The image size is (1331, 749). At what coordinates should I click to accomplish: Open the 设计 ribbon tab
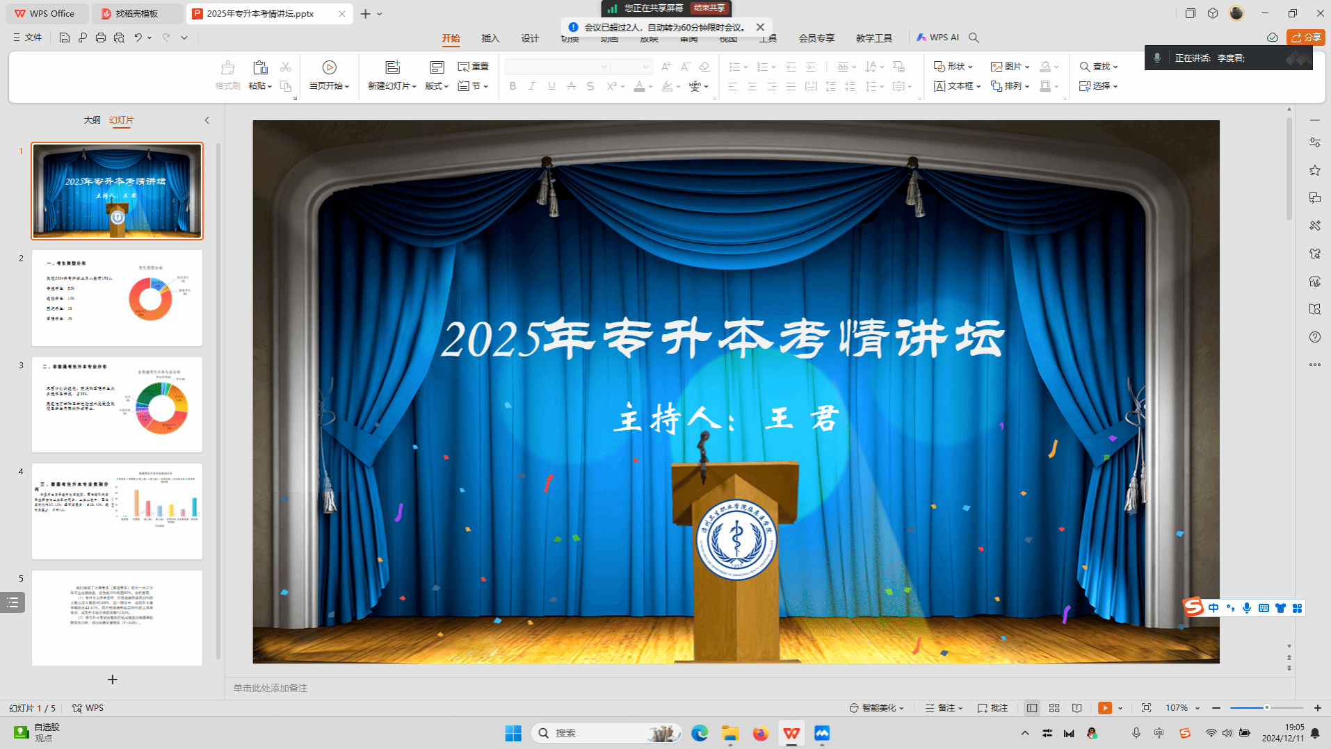coord(530,38)
